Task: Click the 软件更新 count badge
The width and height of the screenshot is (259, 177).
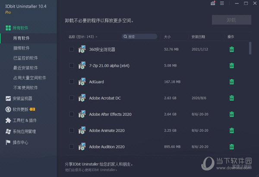Action: point(32,109)
